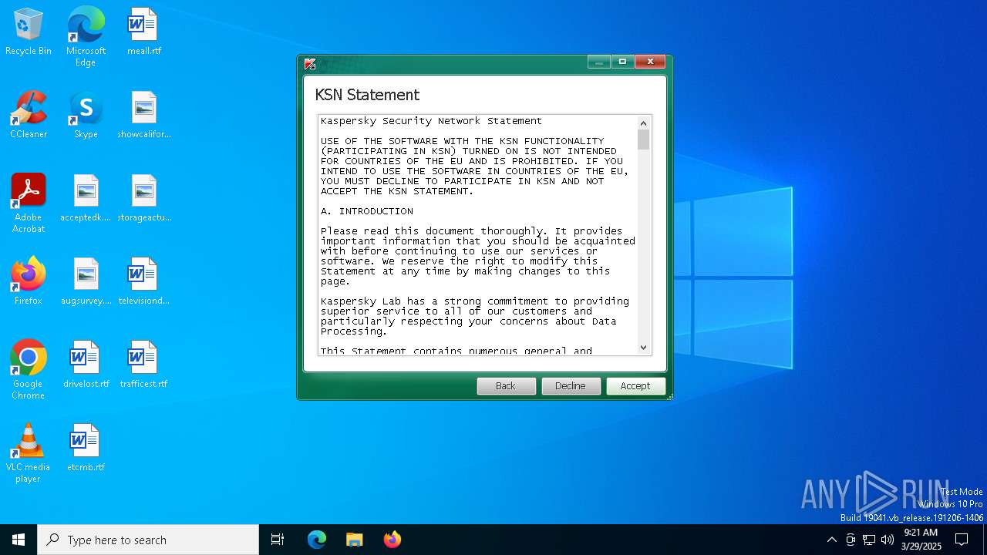Viewport: 987px width, 555px height.
Task: Select the CCleaner desktop shortcut
Action: point(29,116)
